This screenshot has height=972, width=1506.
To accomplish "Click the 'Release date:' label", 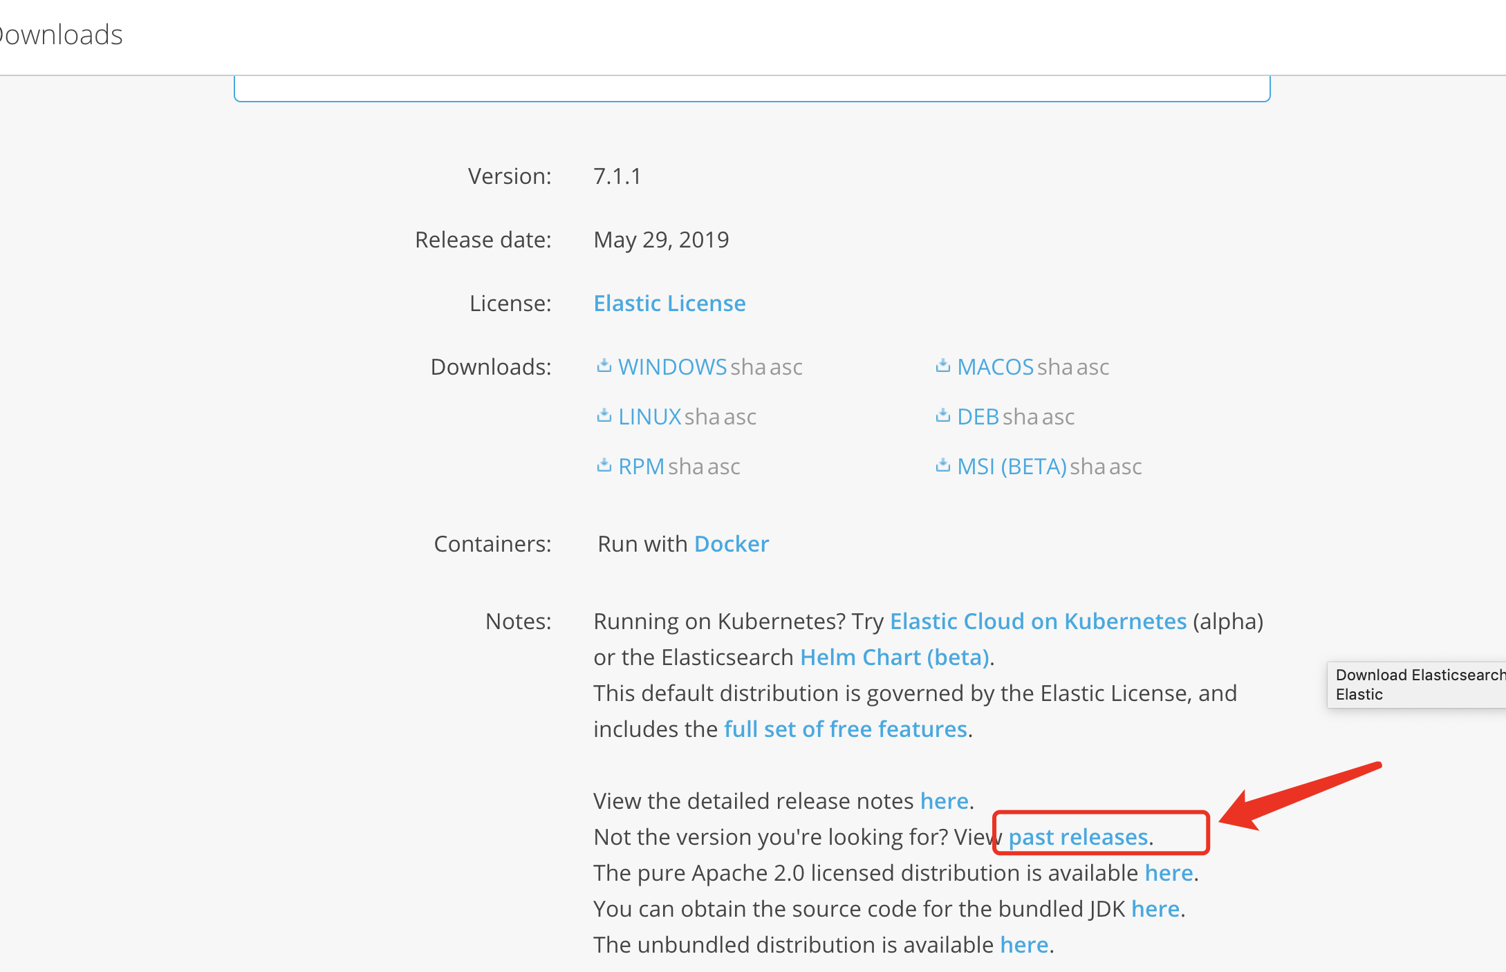I will point(483,240).
